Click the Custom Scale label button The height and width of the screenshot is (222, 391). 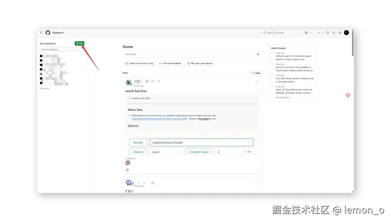click(199, 152)
